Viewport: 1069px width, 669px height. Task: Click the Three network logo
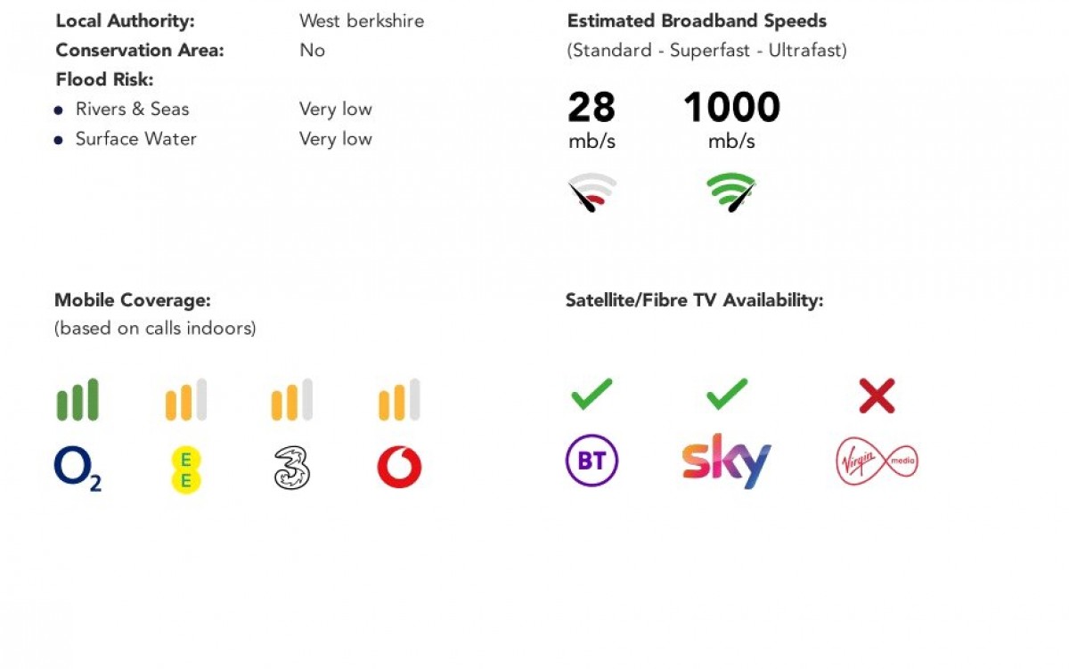pyautogui.click(x=292, y=469)
